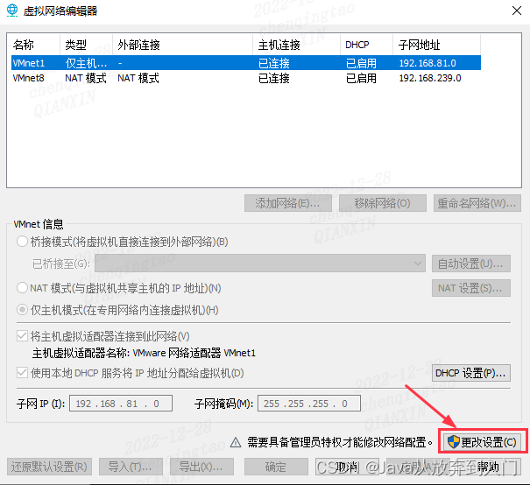The height and width of the screenshot is (485, 530).
Task: Click the 自动设置(U) button
Action: [x=470, y=264]
